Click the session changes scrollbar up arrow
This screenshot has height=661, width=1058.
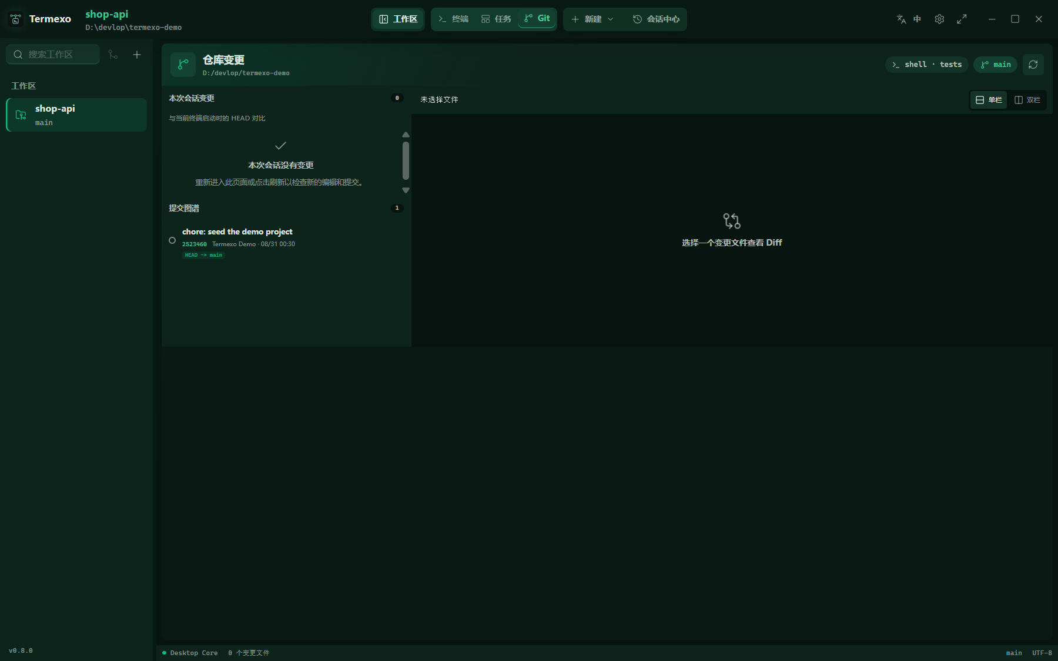coord(406,135)
